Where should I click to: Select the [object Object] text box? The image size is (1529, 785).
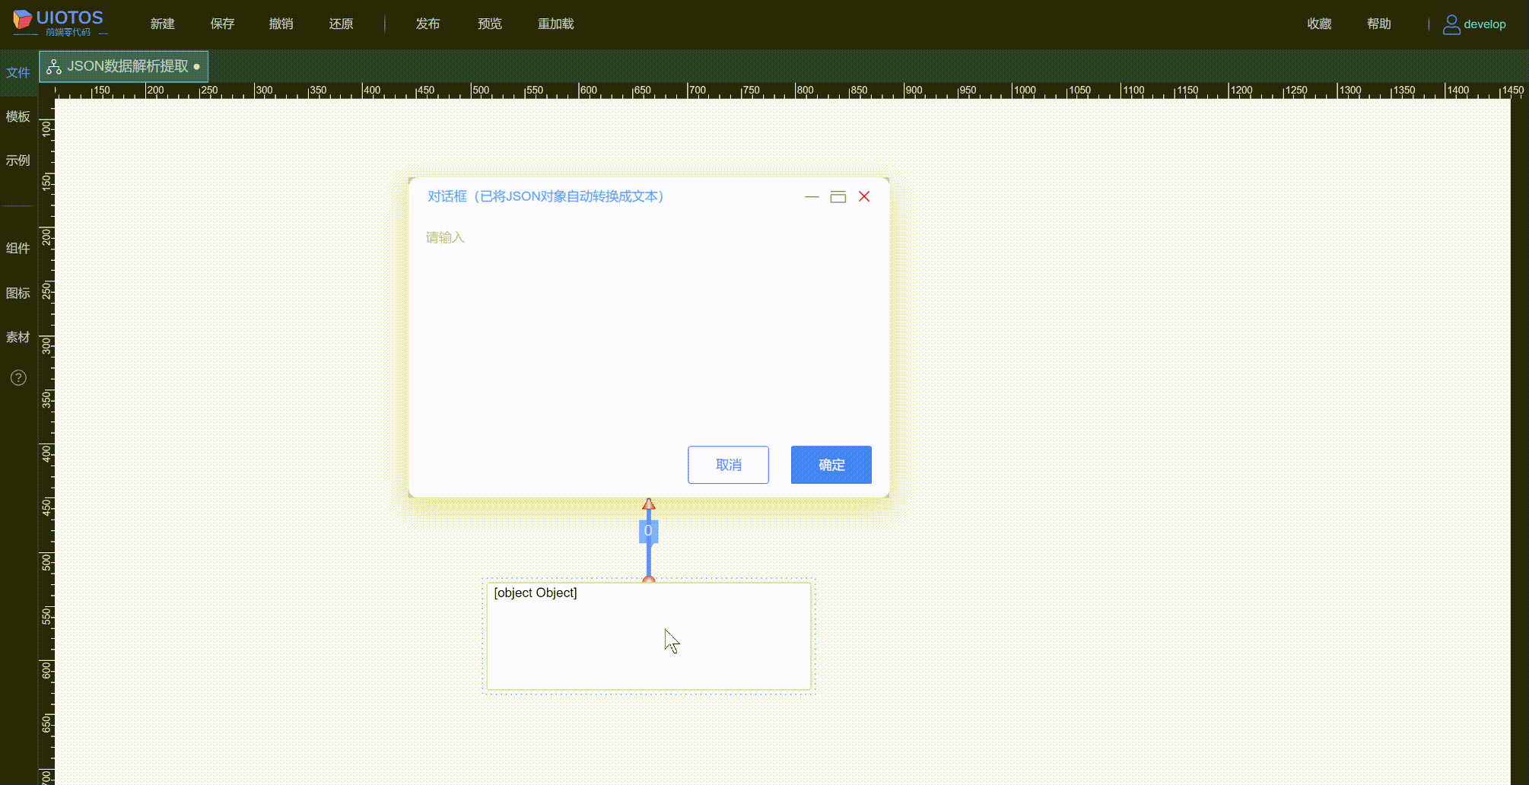[x=649, y=637]
